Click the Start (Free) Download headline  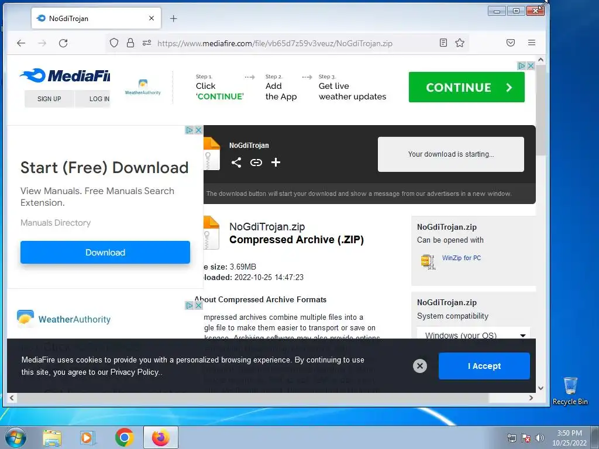pyautogui.click(x=104, y=168)
